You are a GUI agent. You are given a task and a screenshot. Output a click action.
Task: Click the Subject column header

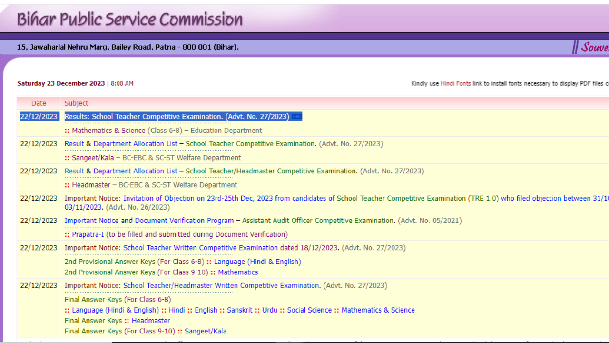[77, 103]
